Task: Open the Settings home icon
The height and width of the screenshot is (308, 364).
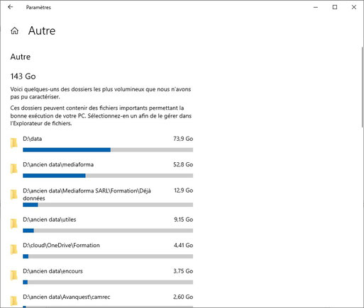Action: pyautogui.click(x=14, y=30)
